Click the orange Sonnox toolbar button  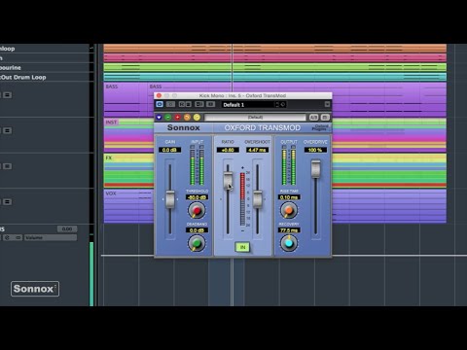187,118
